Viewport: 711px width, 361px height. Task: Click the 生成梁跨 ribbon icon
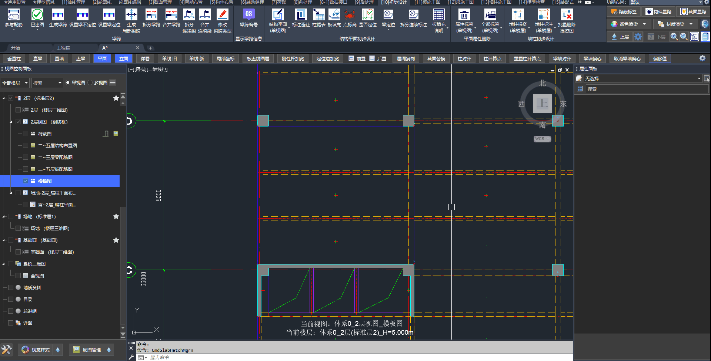point(58,15)
